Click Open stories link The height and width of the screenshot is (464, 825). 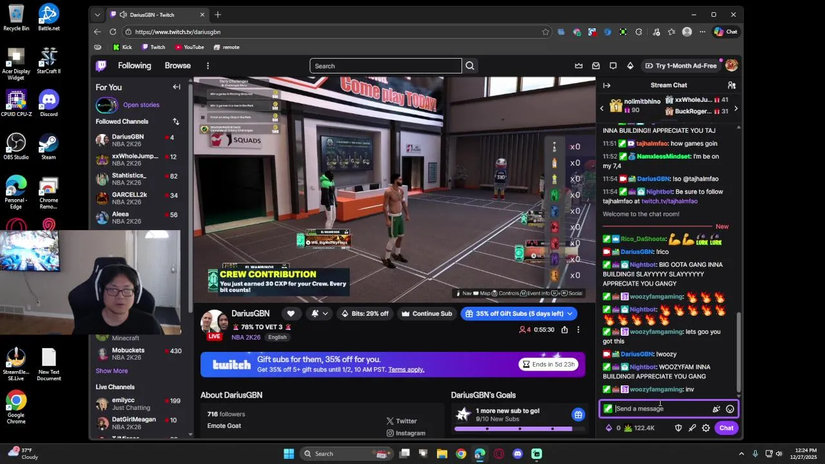(141, 105)
